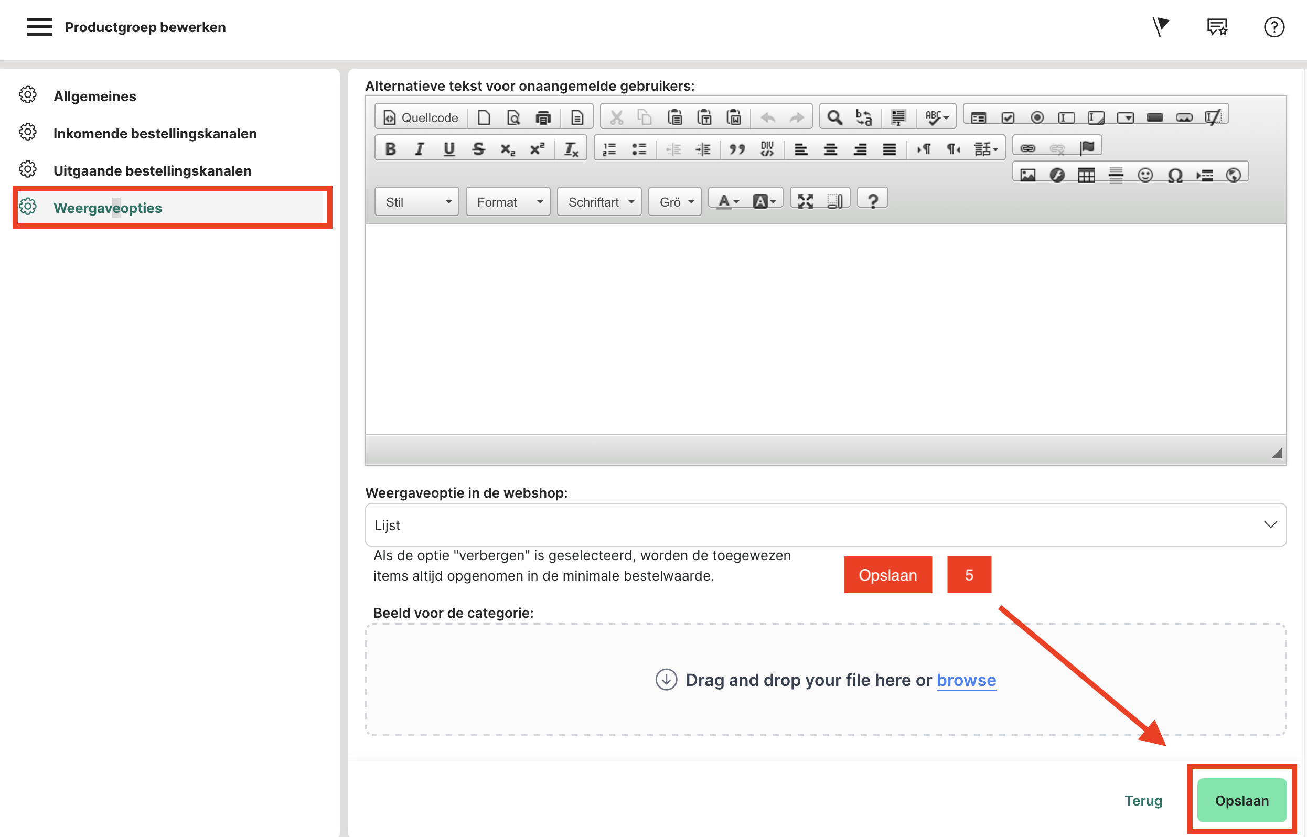Click the block quote icon
This screenshot has width=1307, height=837.
(737, 149)
